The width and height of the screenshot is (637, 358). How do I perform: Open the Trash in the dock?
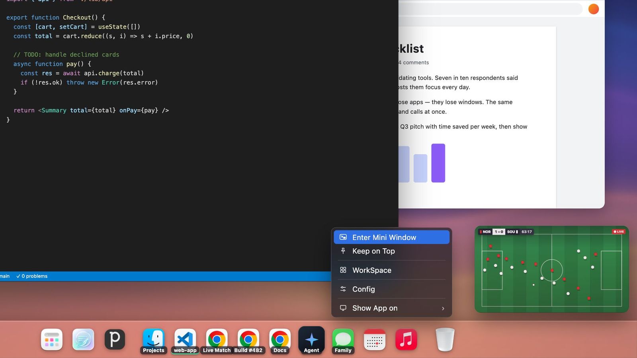[445, 340]
